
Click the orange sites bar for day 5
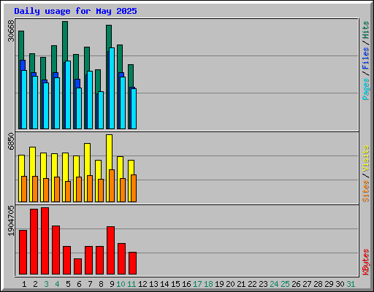click(68, 191)
